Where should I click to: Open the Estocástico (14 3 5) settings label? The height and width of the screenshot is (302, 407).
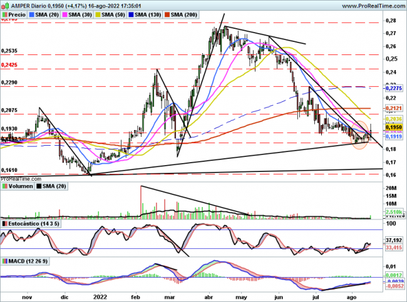[32, 223]
